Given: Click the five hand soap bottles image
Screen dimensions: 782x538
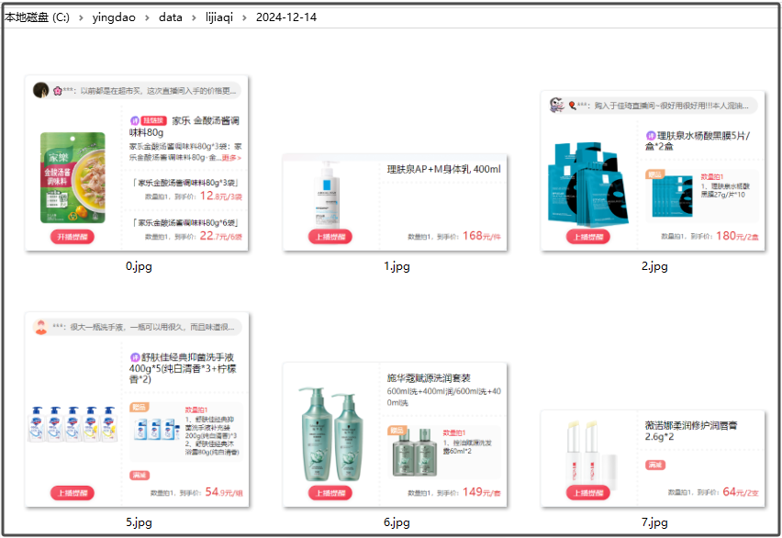Looking at the screenshot, I should 73,424.
